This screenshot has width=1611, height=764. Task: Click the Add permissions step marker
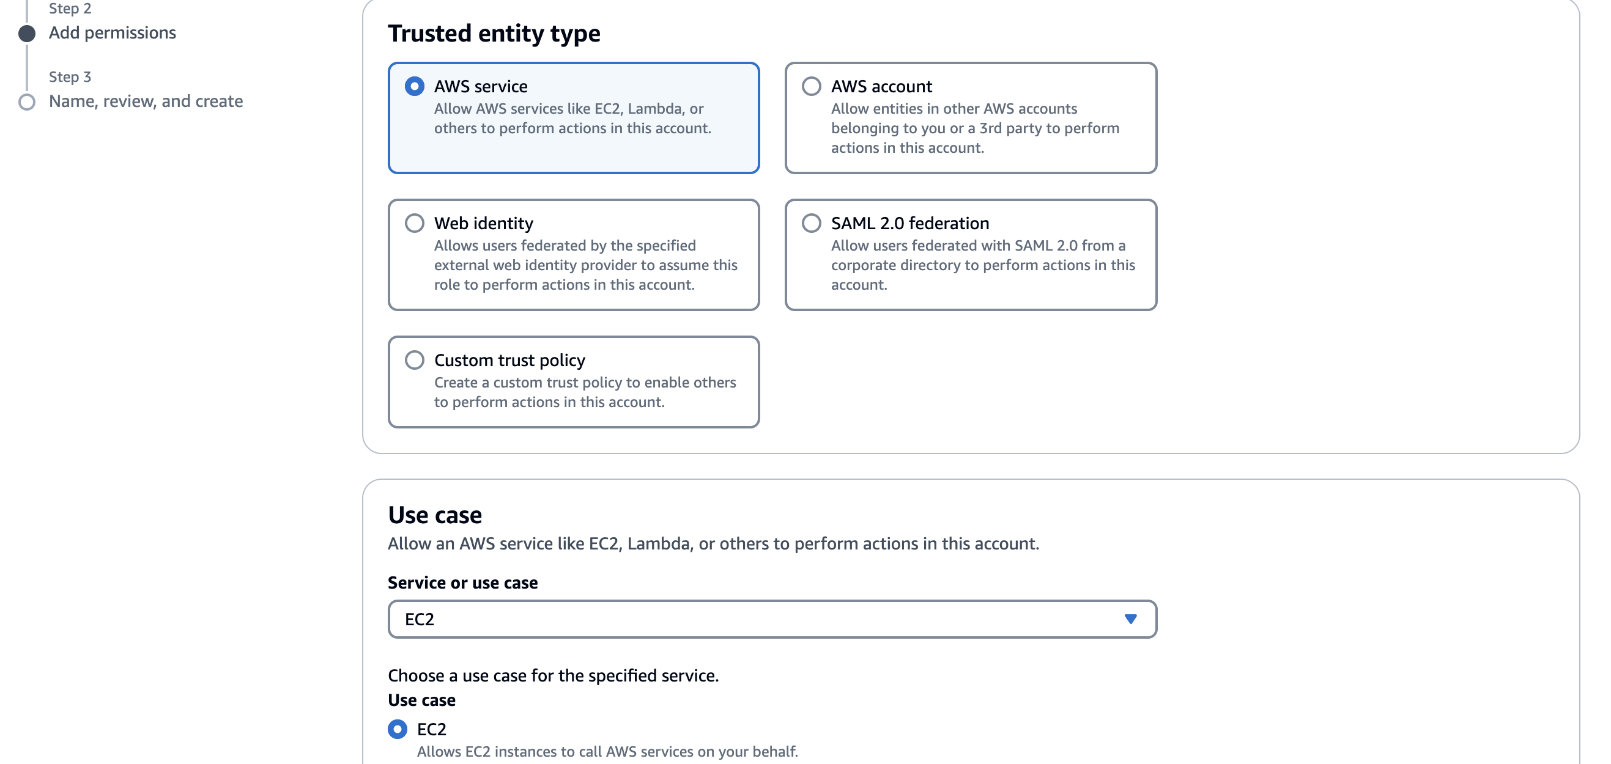click(27, 33)
